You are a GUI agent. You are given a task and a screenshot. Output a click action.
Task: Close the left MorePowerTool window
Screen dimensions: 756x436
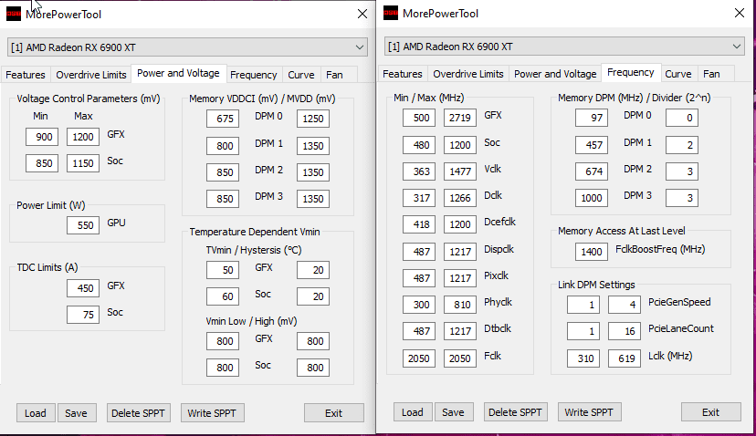click(x=362, y=14)
